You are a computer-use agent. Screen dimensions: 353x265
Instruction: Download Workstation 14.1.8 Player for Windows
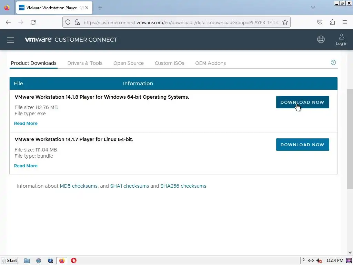coord(302,102)
